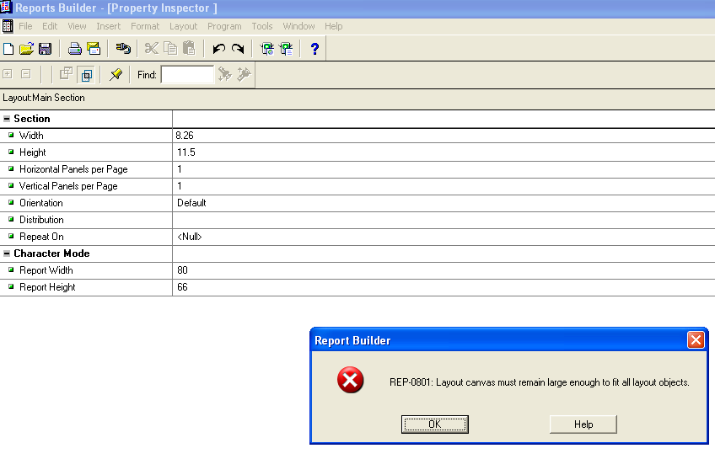Close the Report Builder error dialog
Viewport: 715px width, 459px height.
[x=696, y=339]
